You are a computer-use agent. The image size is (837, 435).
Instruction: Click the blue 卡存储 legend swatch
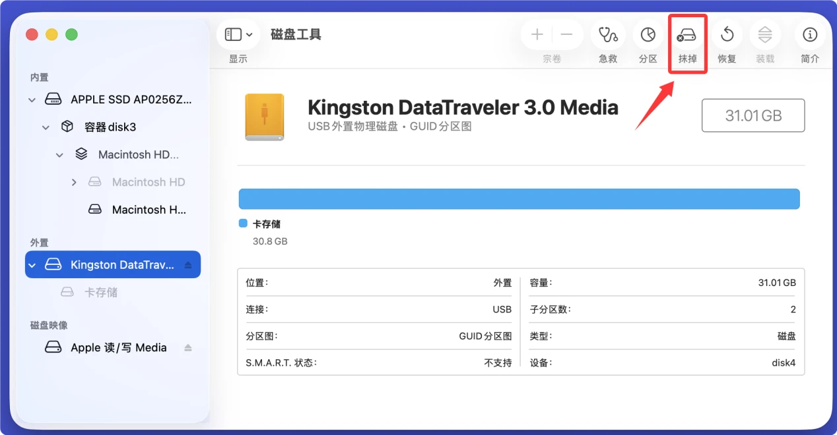243,223
